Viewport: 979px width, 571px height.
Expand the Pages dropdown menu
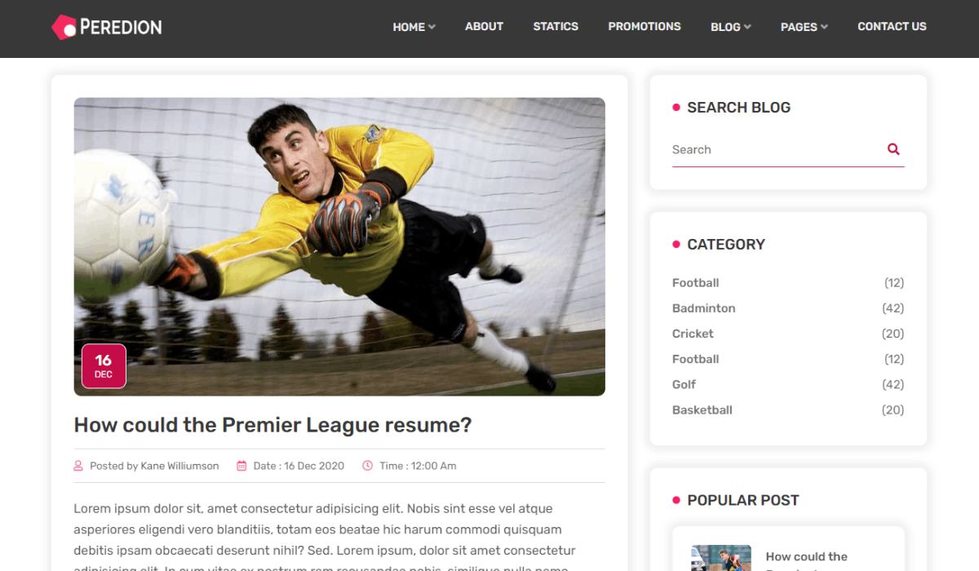804,27
